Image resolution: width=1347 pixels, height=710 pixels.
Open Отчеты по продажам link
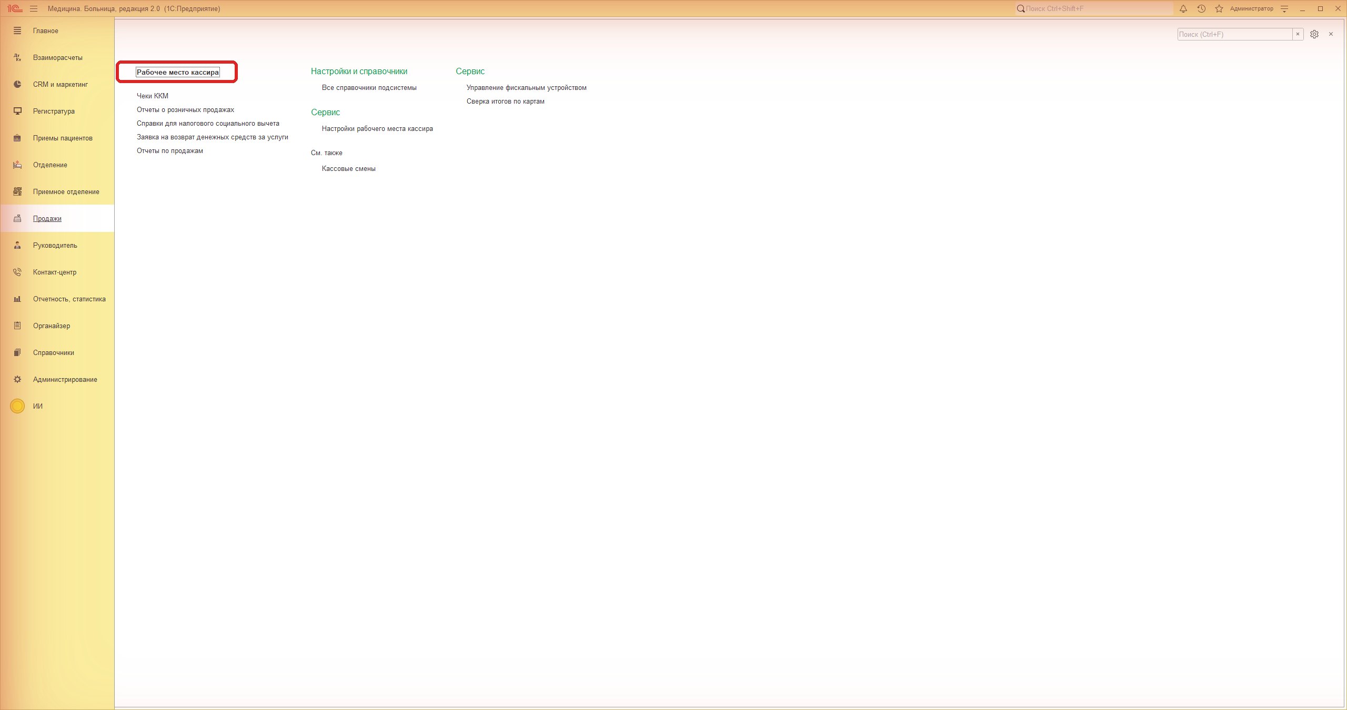(170, 150)
